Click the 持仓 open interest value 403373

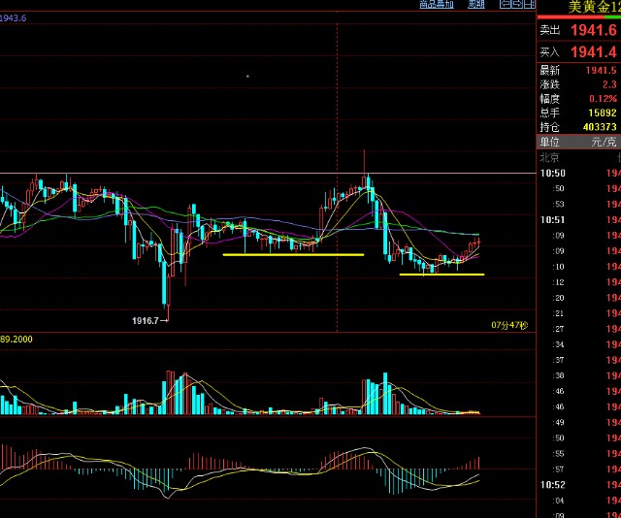click(600, 127)
